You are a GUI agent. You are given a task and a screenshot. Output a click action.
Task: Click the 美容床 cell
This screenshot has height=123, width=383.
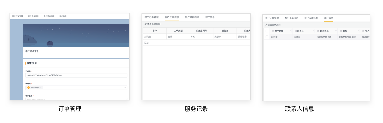[x=225, y=37]
